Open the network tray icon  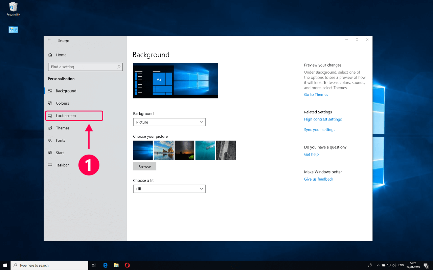389,265
